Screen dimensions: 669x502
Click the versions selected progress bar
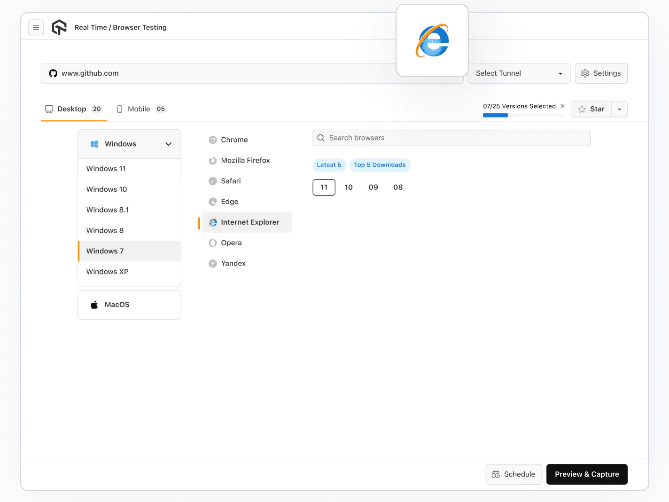tap(523, 115)
